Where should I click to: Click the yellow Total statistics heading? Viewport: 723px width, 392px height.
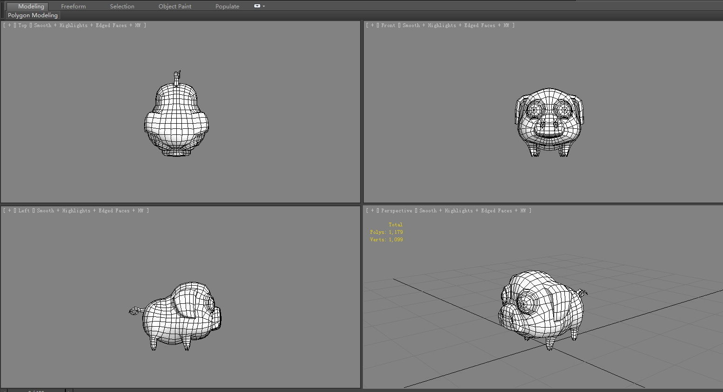(x=396, y=225)
